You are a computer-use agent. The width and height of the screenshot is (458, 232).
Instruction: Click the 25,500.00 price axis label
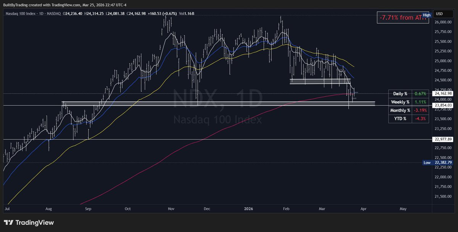(x=443, y=42)
